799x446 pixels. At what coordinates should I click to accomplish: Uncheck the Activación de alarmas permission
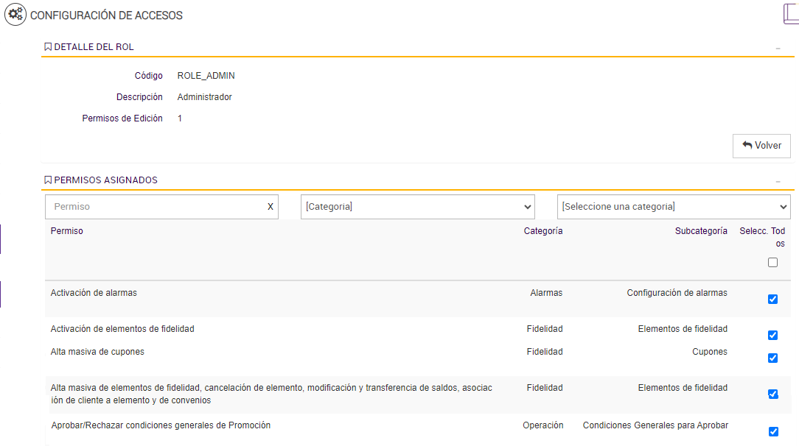point(772,299)
